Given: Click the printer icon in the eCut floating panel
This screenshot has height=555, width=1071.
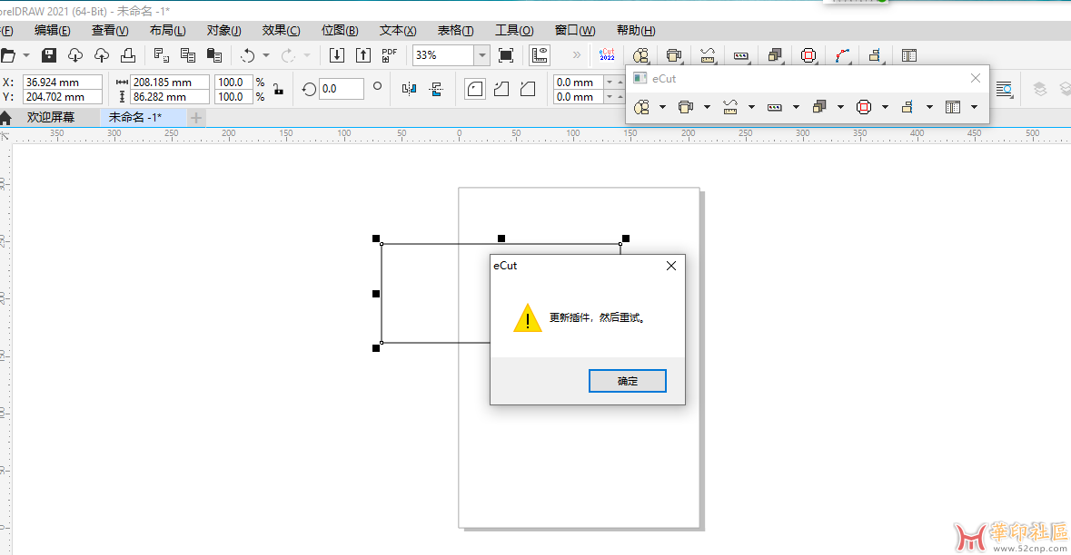Looking at the screenshot, I should point(686,107).
